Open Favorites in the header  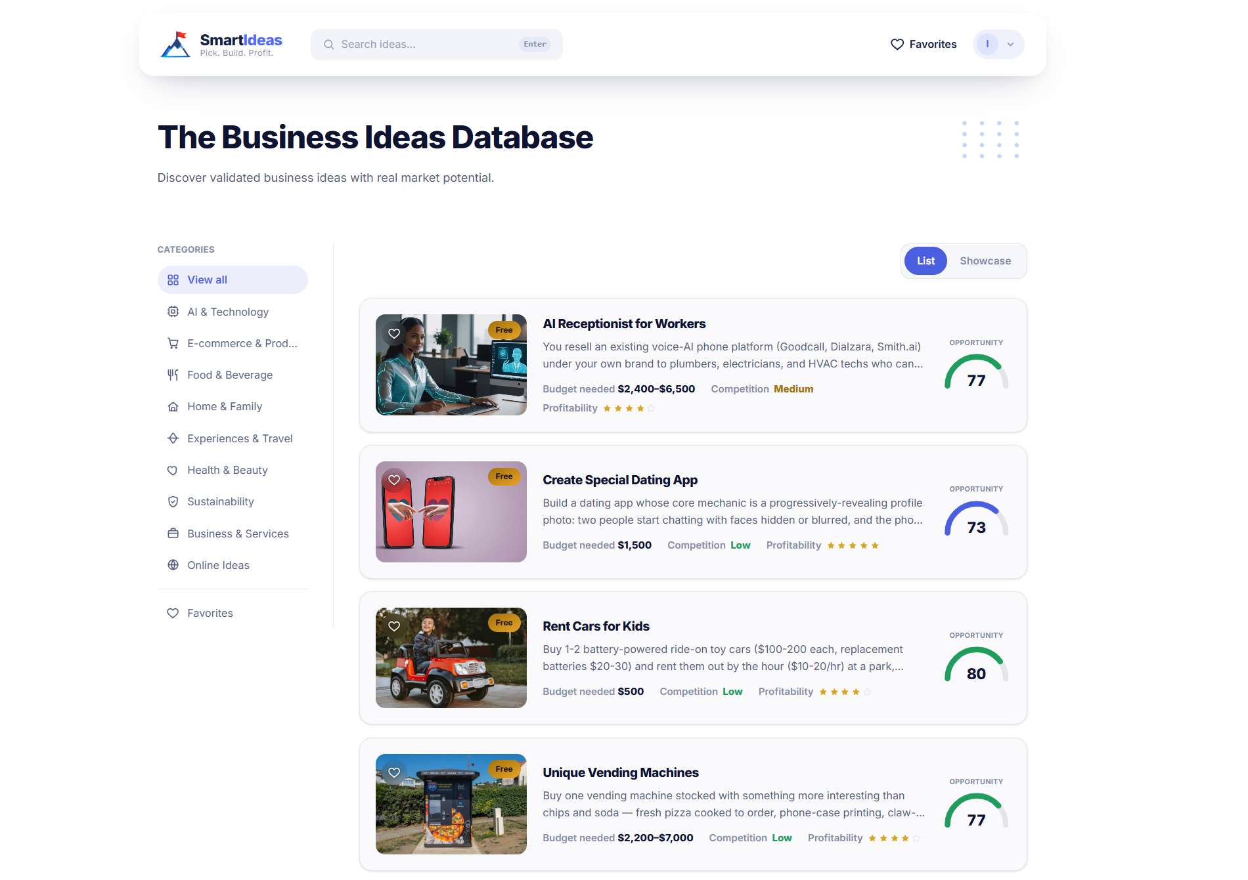(924, 44)
